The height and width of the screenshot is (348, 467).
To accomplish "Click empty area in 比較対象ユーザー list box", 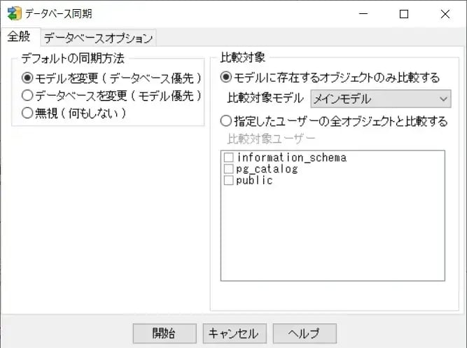I will coord(333,238).
